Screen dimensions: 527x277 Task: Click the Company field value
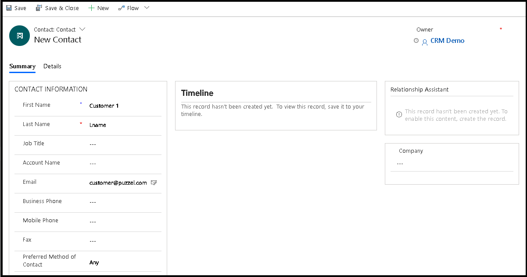pos(451,164)
